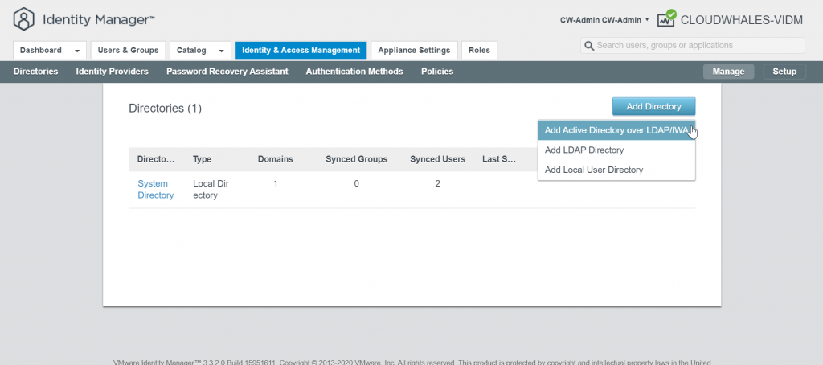Open Authentication Methods section
Viewport: 823px width, 365px height.
pyautogui.click(x=354, y=72)
